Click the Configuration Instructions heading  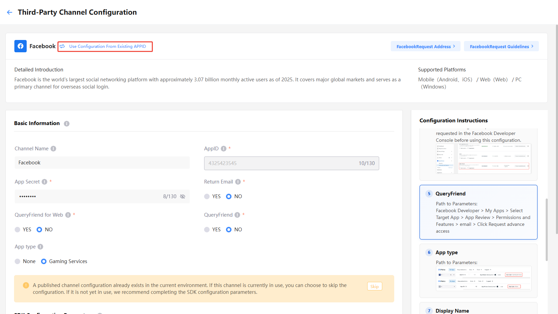[453, 121]
